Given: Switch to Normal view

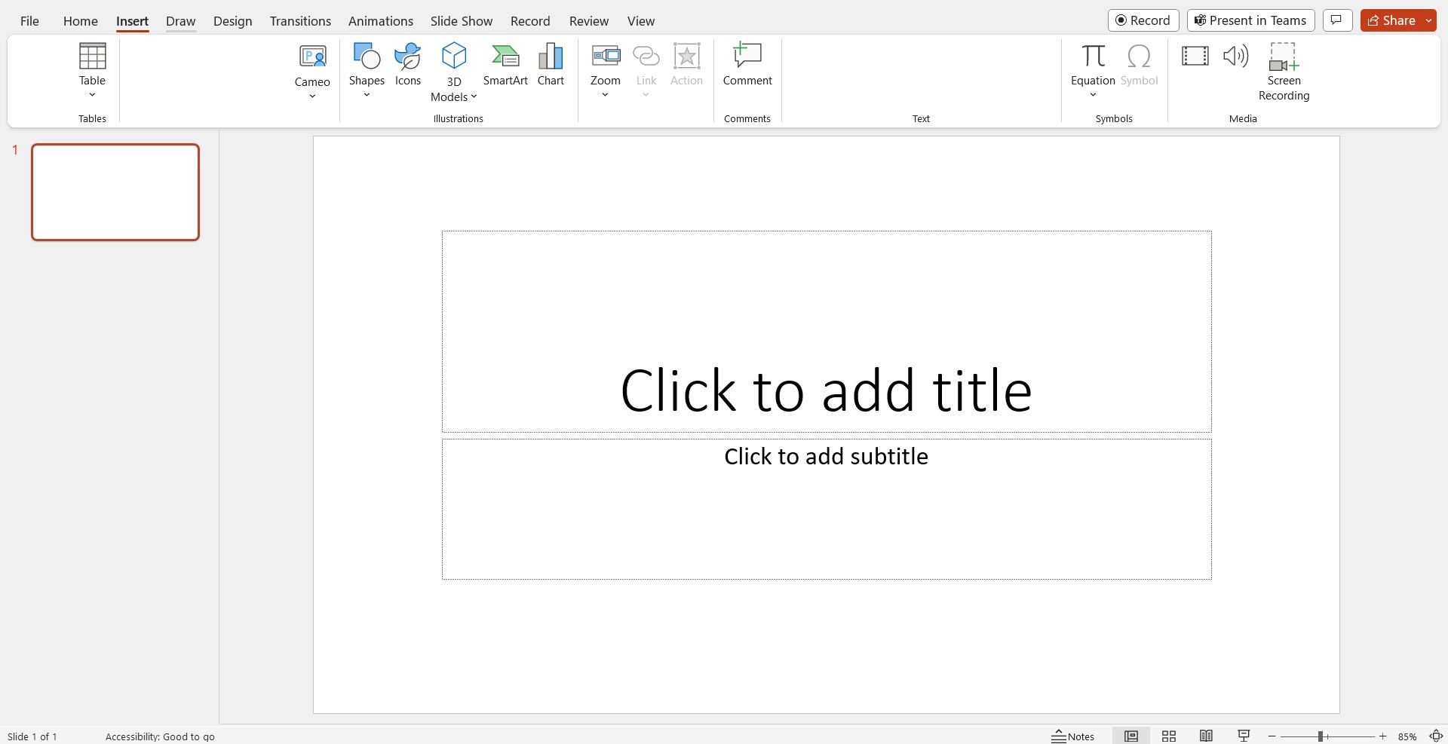Looking at the screenshot, I should (1131, 736).
